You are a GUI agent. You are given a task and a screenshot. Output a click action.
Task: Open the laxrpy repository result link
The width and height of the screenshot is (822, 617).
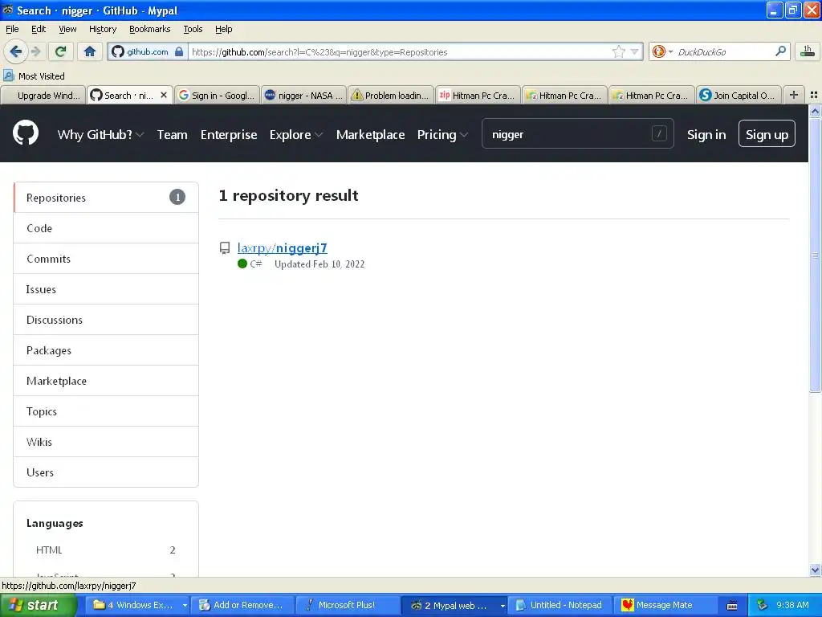282,247
